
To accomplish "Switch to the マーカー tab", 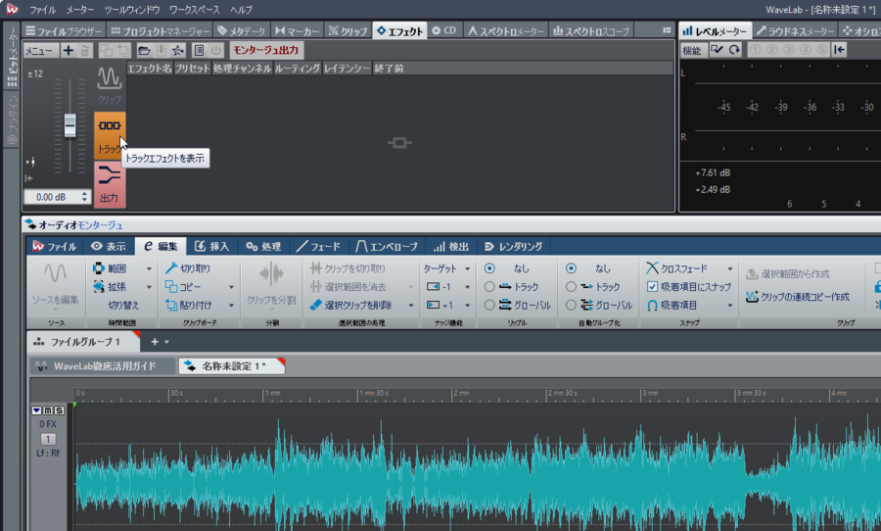I will click(x=298, y=31).
